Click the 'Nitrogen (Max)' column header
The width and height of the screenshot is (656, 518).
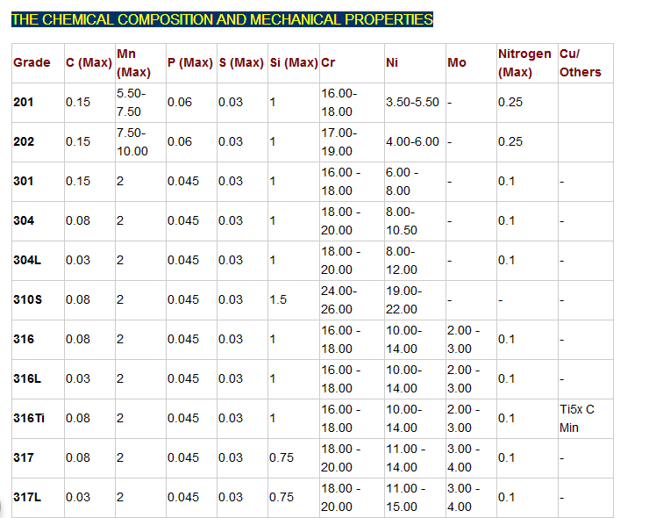click(x=524, y=63)
